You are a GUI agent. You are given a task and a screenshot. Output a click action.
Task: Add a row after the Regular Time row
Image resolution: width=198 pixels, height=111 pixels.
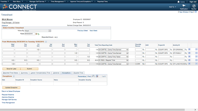pos(189,60)
